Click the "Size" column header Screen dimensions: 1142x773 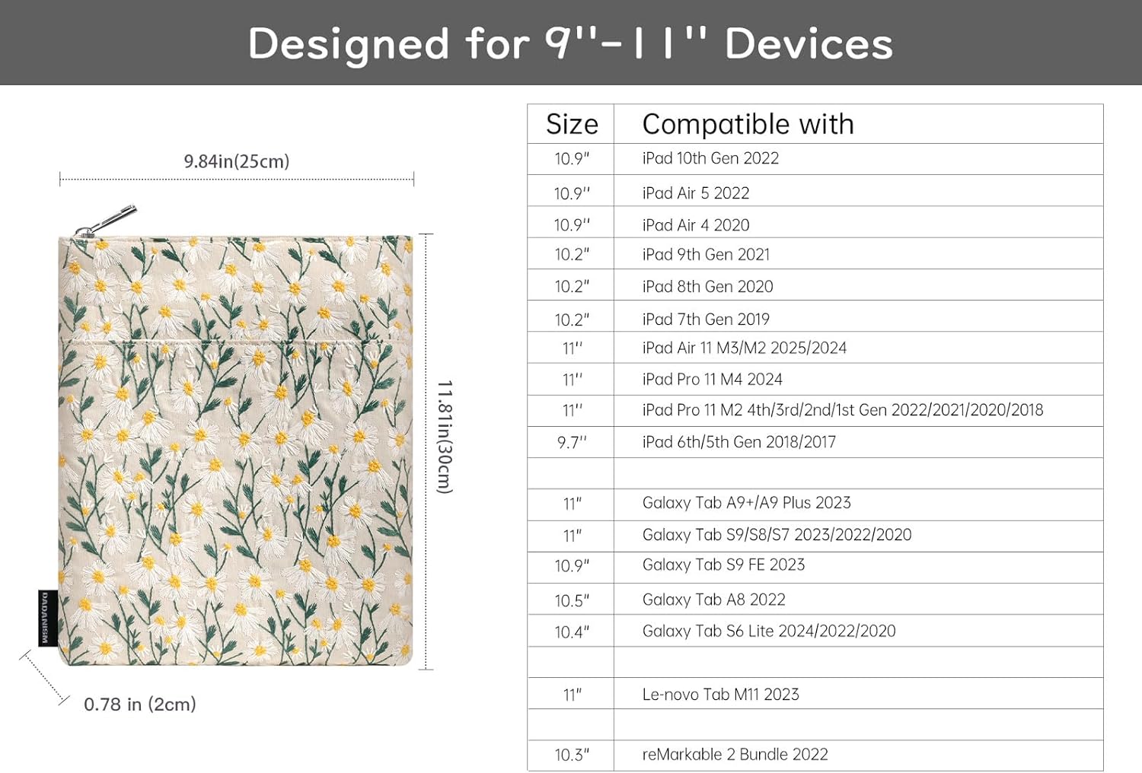572,124
